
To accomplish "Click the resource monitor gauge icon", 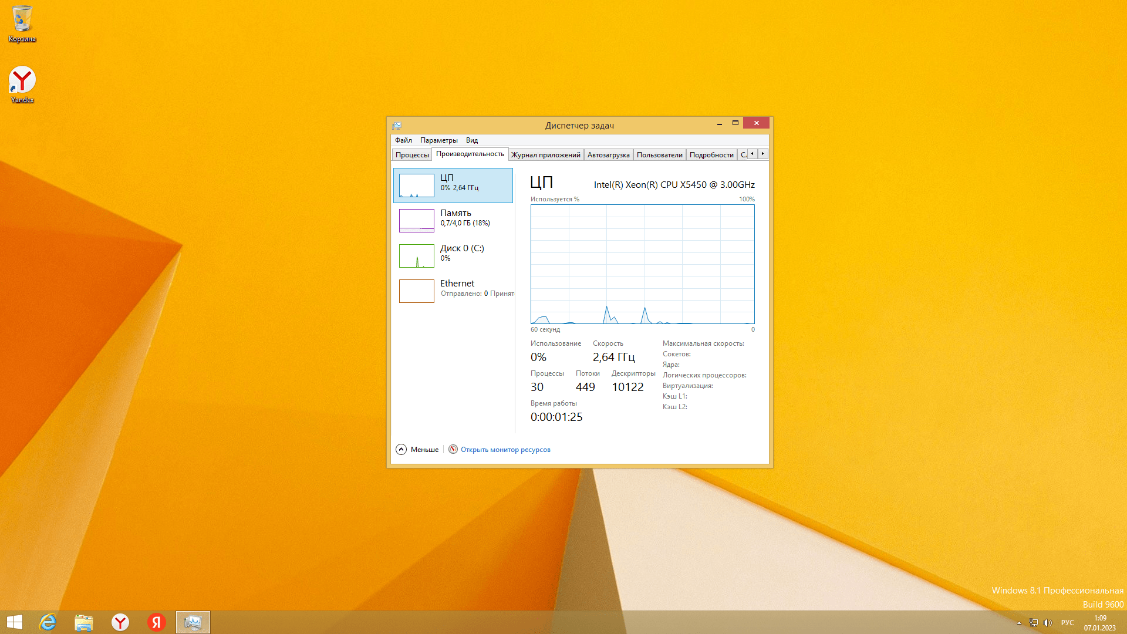I will pyautogui.click(x=453, y=450).
